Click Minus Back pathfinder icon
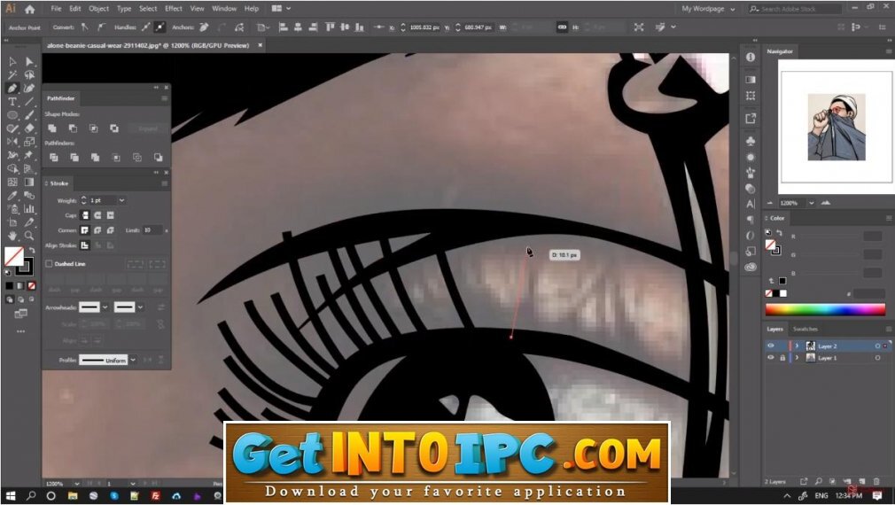The image size is (895, 505). pos(158,158)
